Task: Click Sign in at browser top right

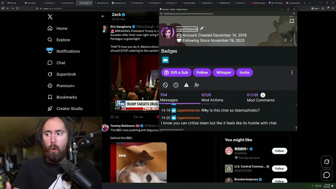Action: click(315, 8)
